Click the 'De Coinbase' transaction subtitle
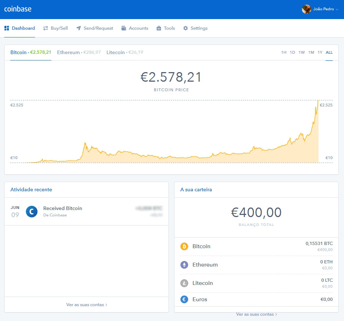 coord(55,215)
